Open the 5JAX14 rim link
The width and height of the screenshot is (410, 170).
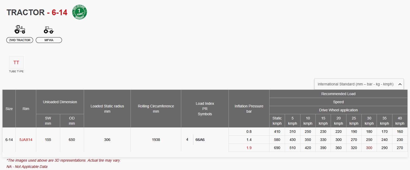[x=26, y=140]
